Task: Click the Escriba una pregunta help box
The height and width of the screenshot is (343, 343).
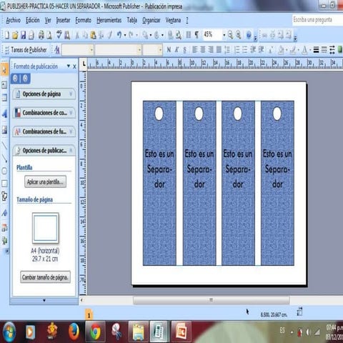Action: pos(317,20)
